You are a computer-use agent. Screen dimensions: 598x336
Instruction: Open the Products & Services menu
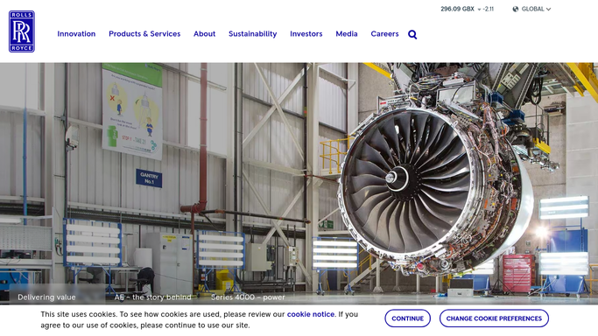(144, 34)
